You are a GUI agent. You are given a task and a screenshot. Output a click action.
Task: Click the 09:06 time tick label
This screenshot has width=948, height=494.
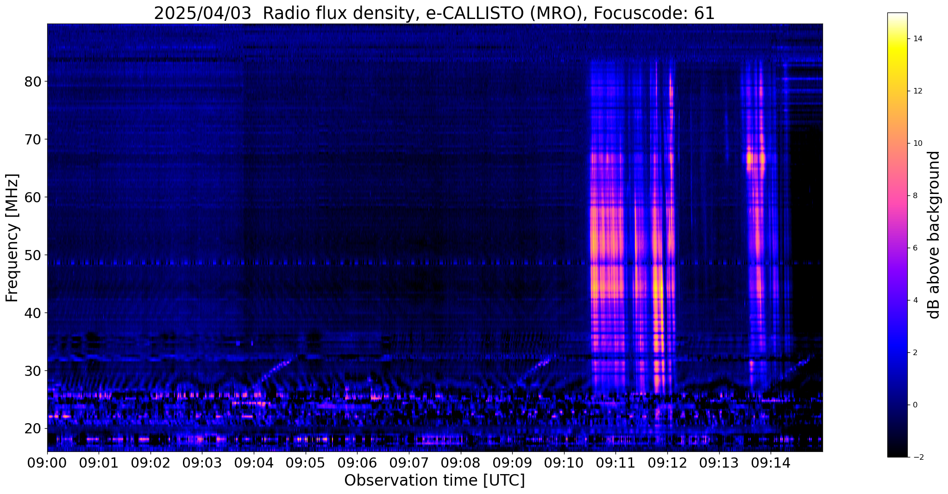click(x=357, y=462)
